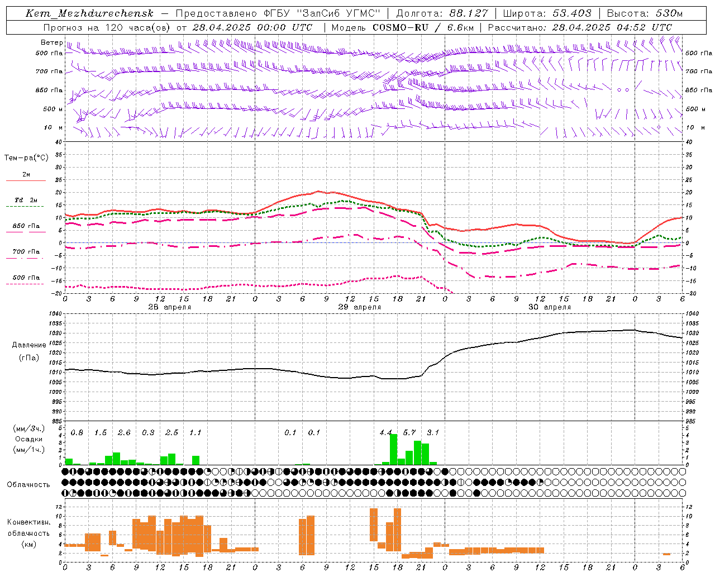Click the 'Конвективн.' convective cloud label
715x572 pixels.
coord(29,522)
